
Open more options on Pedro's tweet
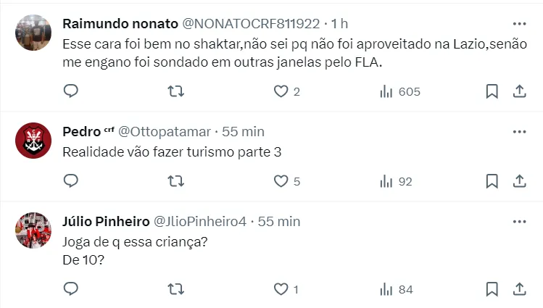click(519, 132)
